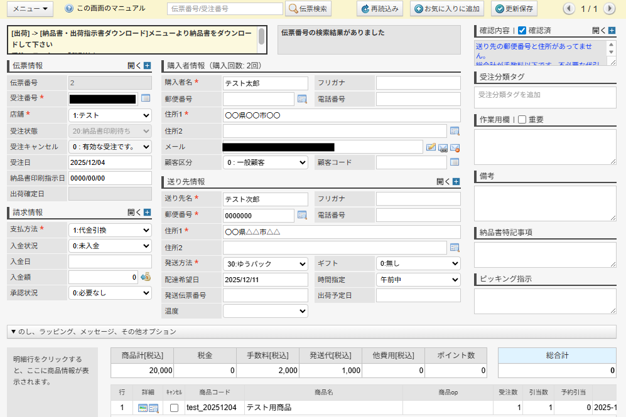This screenshot has height=417, width=626.
Task: Go to next record with right arrow
Action: (608, 9)
